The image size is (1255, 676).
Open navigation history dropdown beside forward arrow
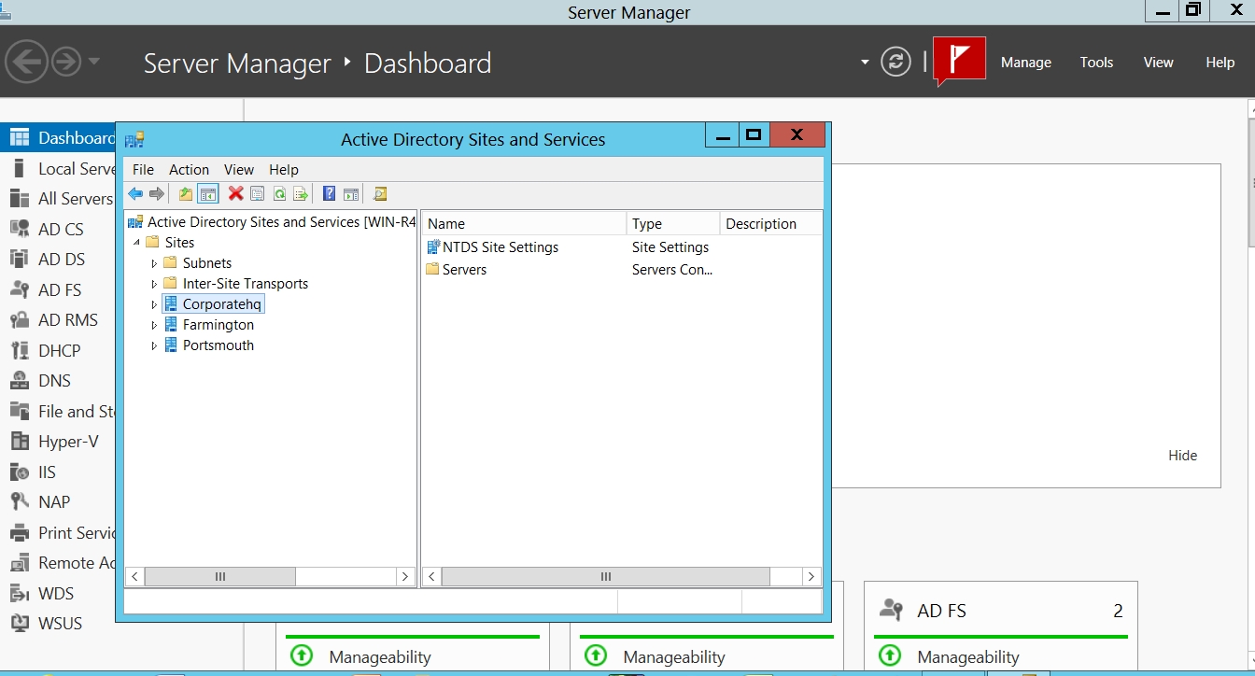click(x=93, y=63)
